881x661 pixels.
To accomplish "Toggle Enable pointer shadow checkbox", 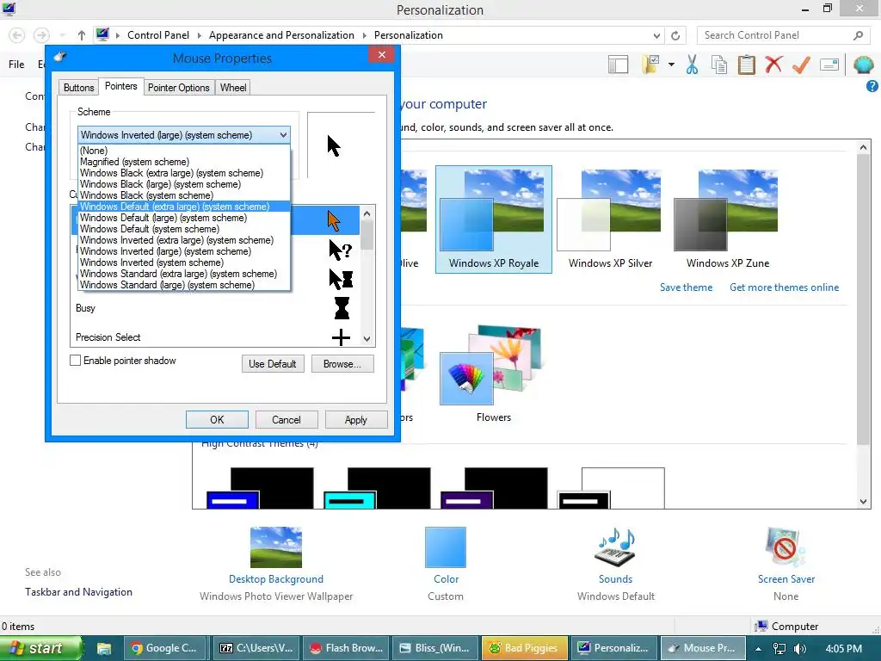I will [x=76, y=361].
